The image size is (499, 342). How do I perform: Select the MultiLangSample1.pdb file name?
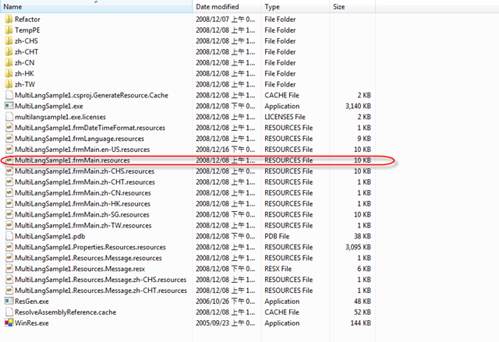click(50, 236)
